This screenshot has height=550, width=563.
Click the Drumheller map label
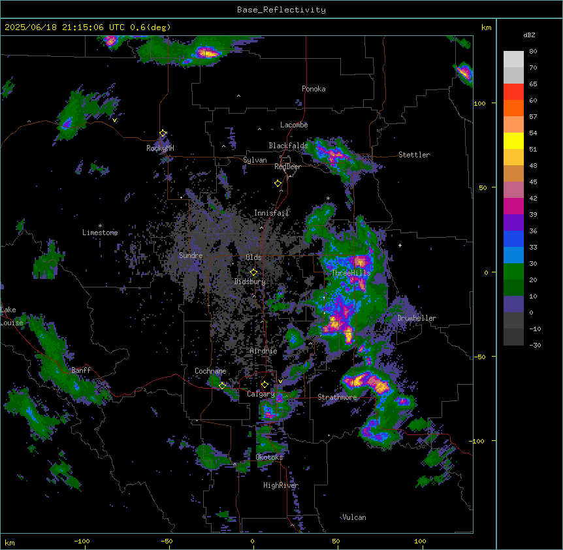point(417,318)
